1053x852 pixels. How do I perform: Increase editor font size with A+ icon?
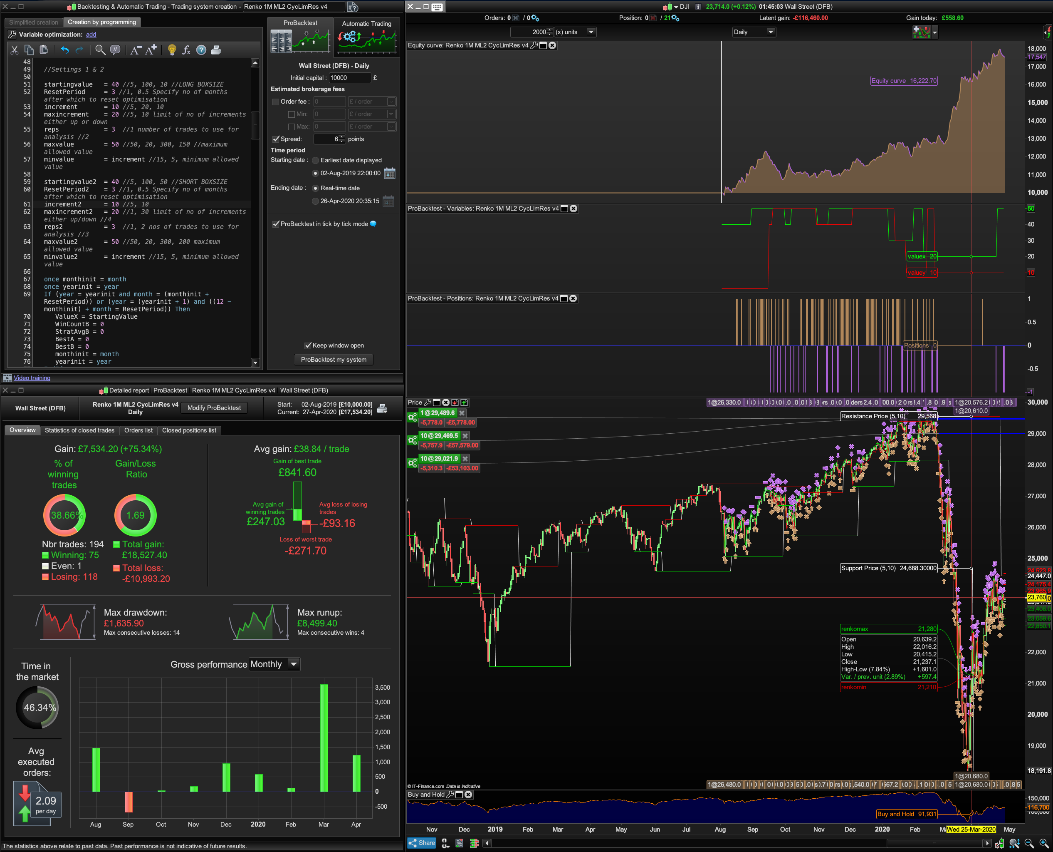click(151, 50)
